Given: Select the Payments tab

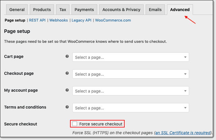Looking at the screenshot, I should pos(84,10).
